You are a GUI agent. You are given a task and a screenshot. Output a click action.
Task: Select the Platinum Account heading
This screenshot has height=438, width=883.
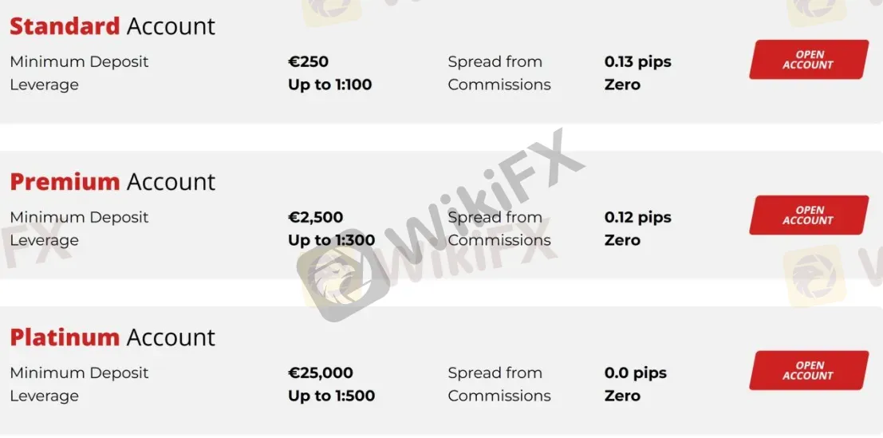click(x=112, y=337)
